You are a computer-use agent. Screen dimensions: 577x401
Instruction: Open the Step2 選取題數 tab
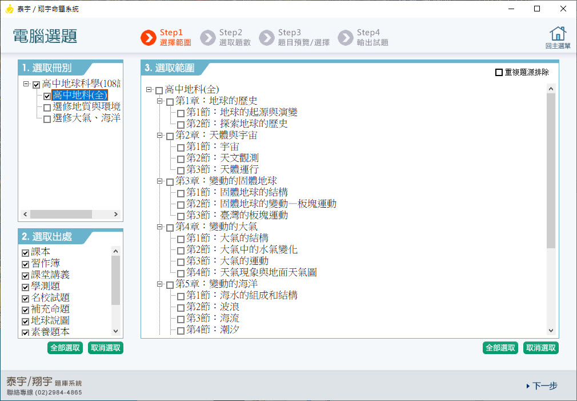[x=235, y=38]
